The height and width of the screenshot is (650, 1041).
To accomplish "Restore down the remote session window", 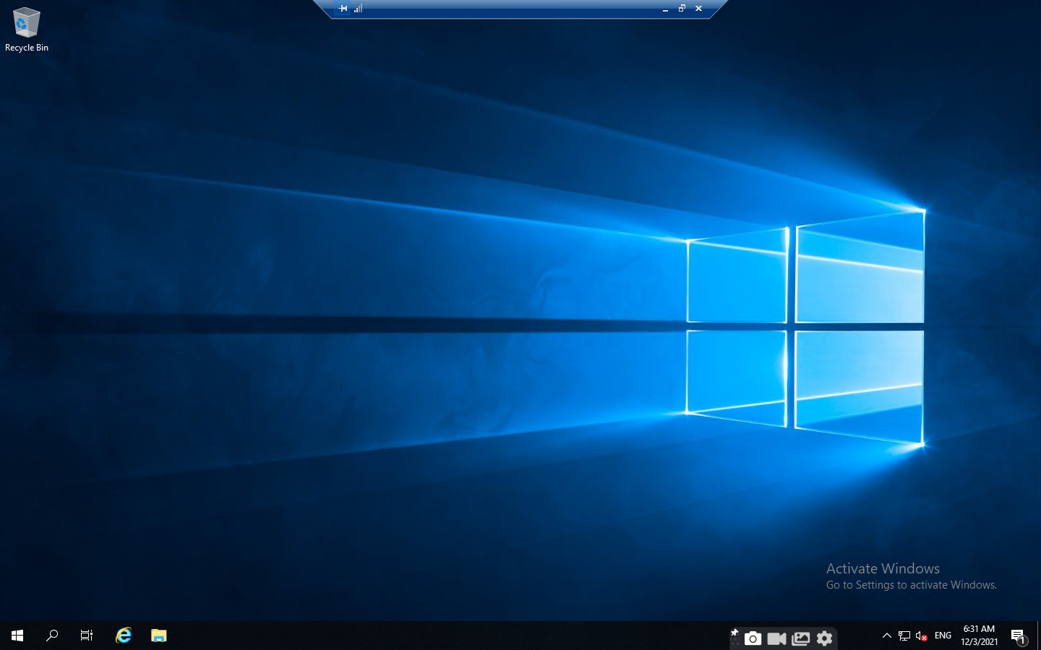I will [682, 9].
